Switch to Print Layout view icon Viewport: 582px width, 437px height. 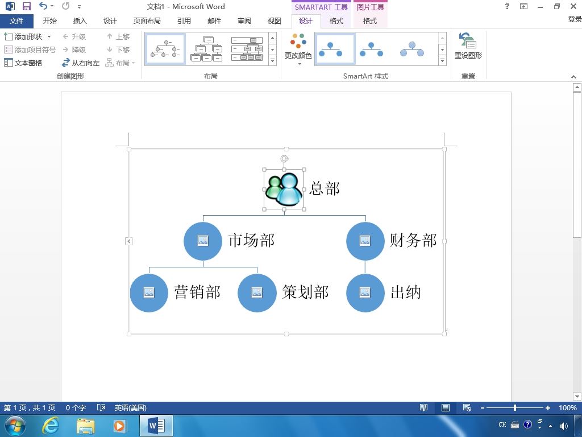pos(446,407)
